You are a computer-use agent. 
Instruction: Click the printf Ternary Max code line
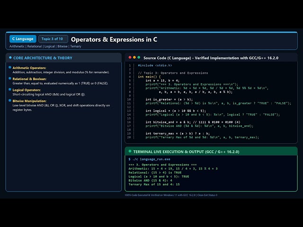coord(202,137)
